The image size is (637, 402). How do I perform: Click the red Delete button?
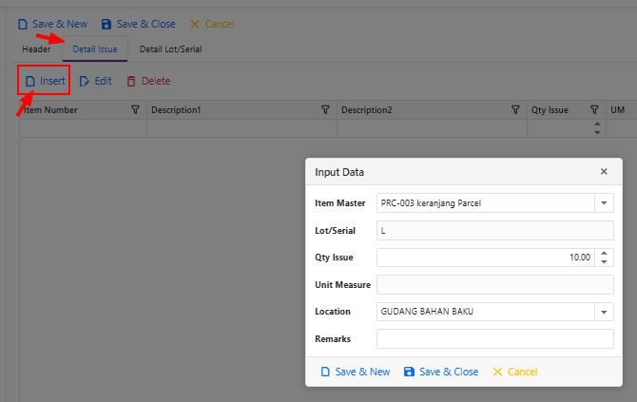point(148,81)
